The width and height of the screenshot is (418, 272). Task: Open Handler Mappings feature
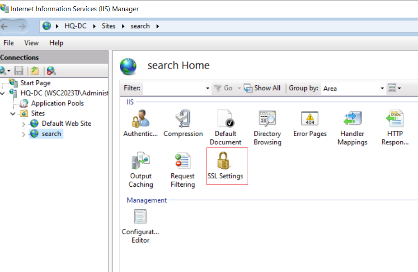352,128
